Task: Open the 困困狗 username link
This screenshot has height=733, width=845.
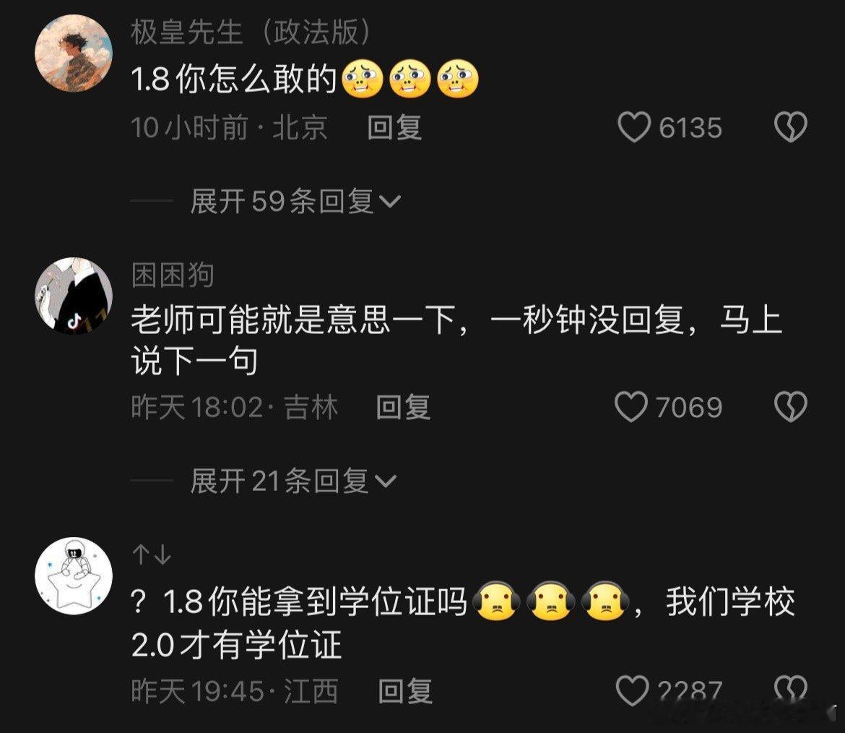Action: (x=173, y=275)
